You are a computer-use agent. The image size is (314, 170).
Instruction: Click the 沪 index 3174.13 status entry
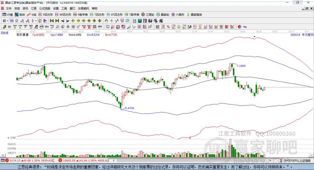[30, 160]
